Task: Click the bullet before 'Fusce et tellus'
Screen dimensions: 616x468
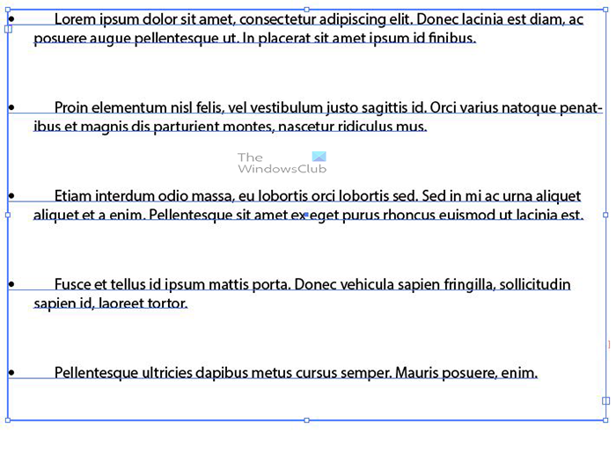Action: pyautogui.click(x=11, y=284)
